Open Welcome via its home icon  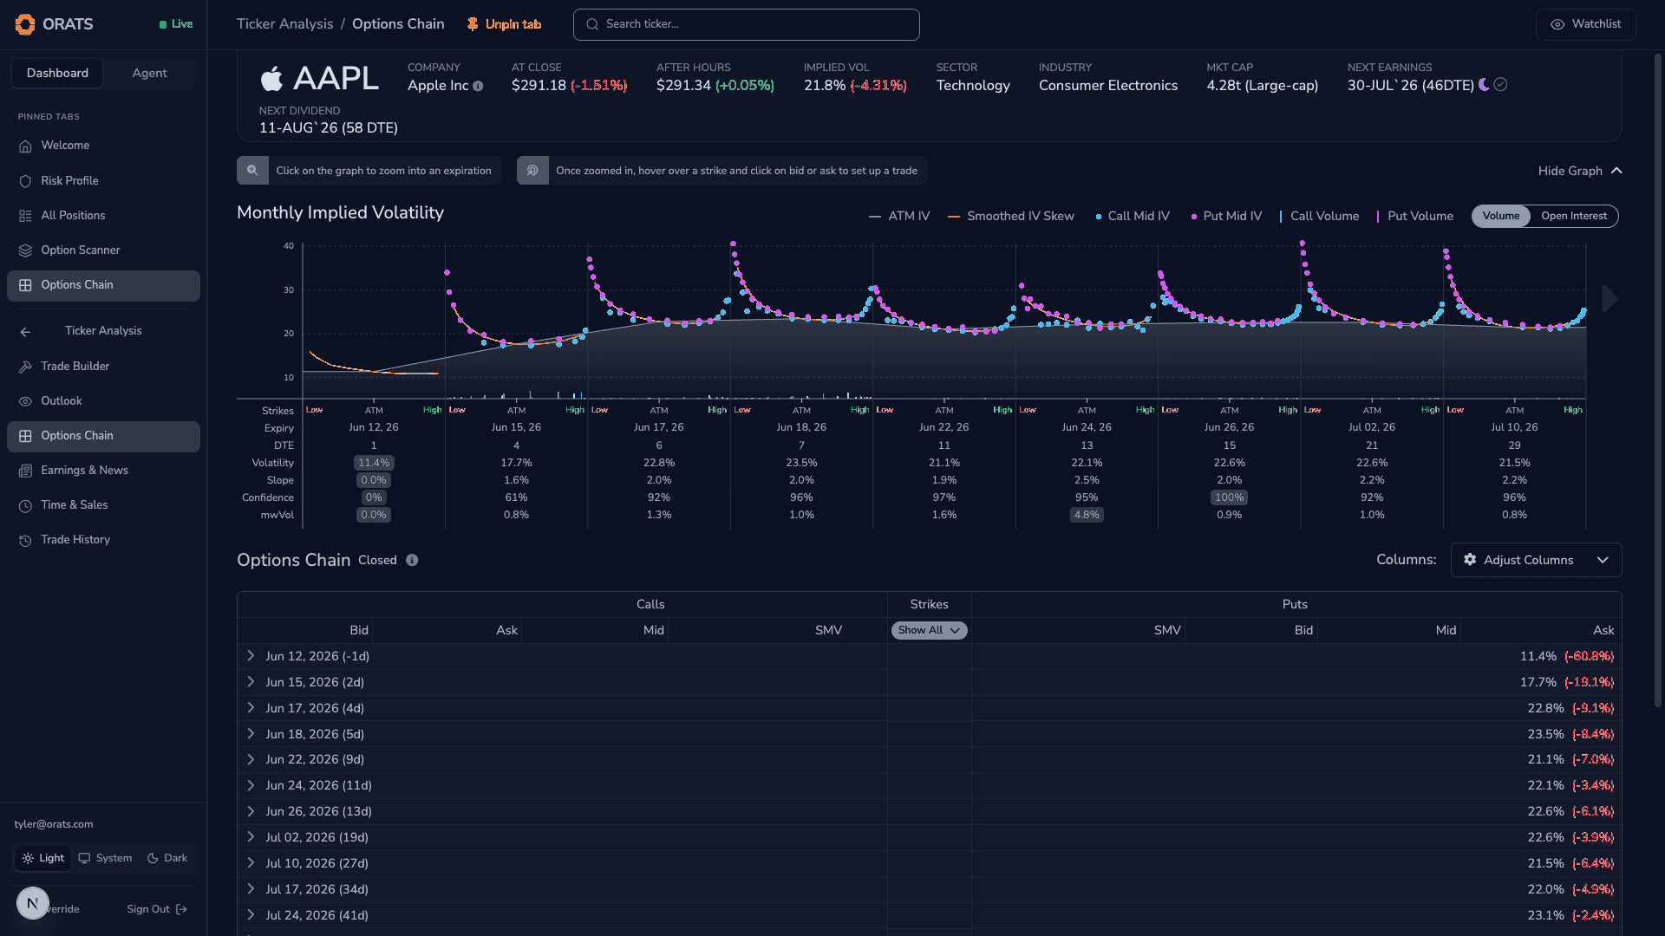[x=25, y=146]
